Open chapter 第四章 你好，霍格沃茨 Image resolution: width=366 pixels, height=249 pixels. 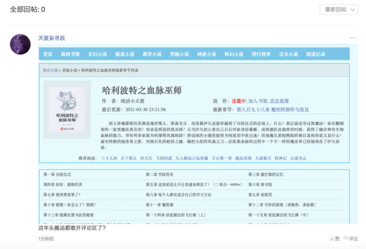(63, 184)
